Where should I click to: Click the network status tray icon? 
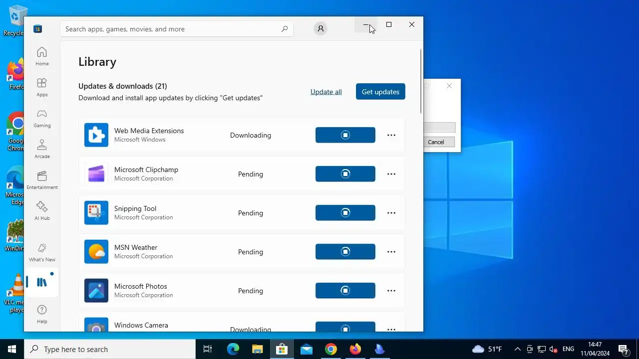tap(542, 349)
